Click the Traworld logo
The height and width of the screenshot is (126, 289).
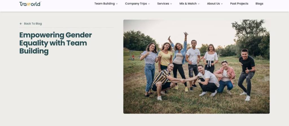30,4
